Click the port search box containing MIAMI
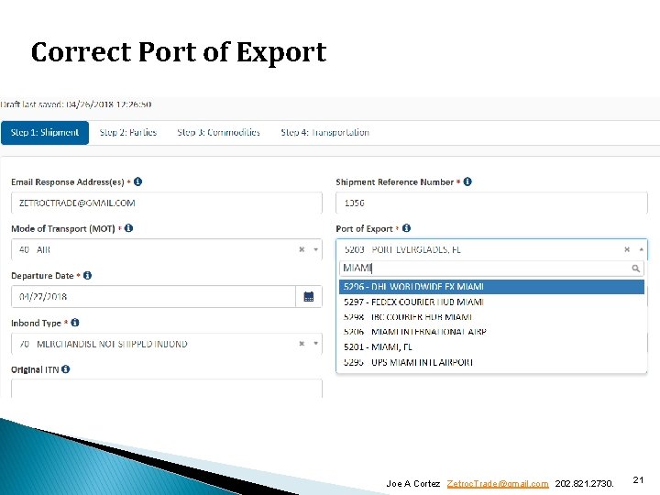This screenshot has height=495, width=660. point(491,268)
